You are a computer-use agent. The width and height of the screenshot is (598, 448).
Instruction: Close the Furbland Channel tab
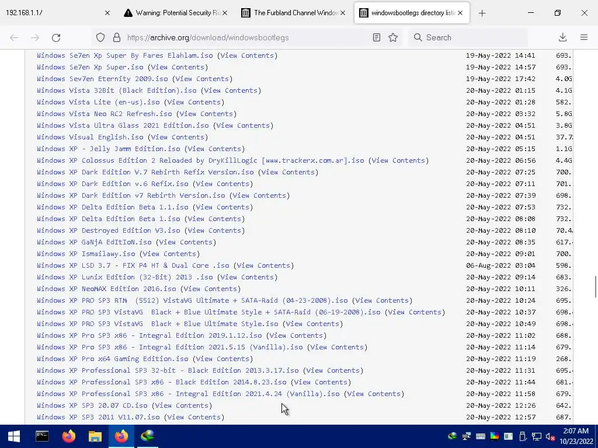click(x=343, y=13)
